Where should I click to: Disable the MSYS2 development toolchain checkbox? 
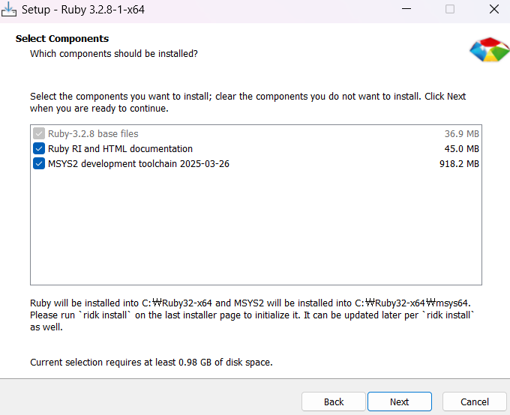[39, 164]
